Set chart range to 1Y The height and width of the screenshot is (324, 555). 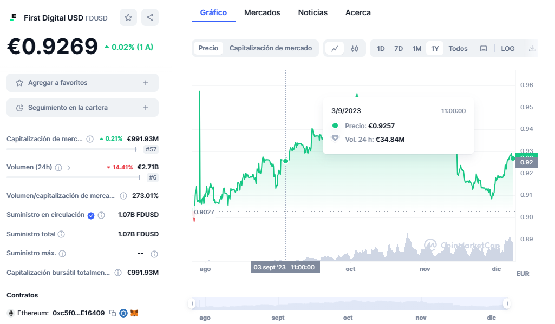(435, 49)
